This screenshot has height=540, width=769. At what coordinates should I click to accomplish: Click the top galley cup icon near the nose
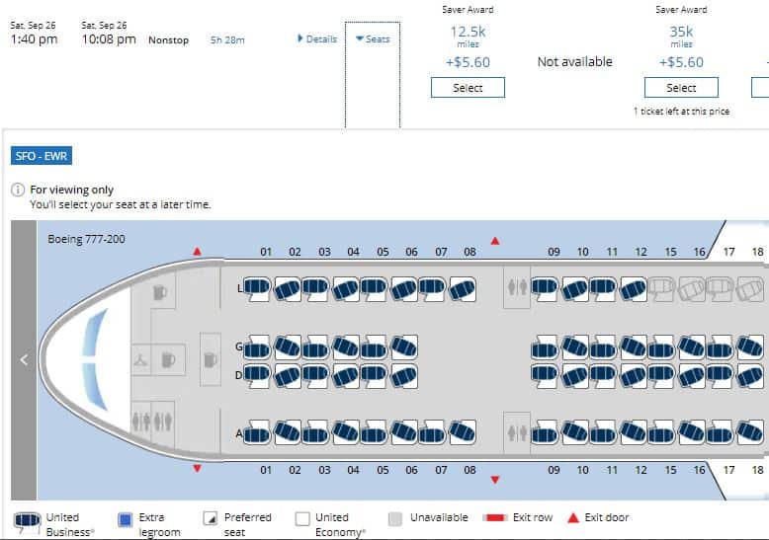(160, 292)
